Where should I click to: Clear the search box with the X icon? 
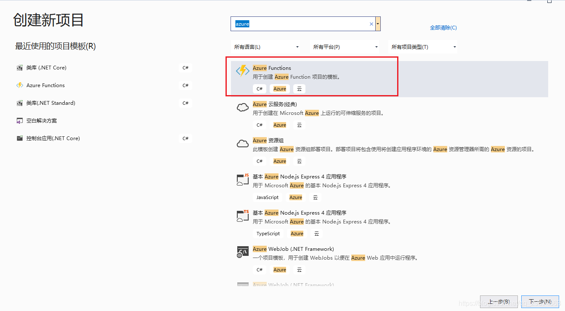pyautogui.click(x=371, y=24)
